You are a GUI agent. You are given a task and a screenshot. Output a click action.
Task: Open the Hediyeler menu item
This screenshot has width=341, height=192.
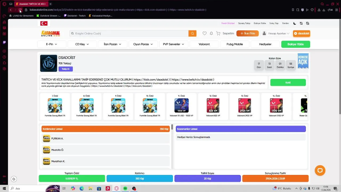tap(265, 44)
